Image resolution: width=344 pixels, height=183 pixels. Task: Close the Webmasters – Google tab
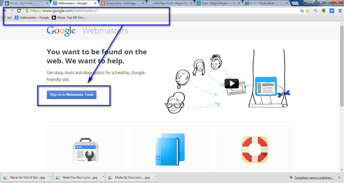click(95, 4)
